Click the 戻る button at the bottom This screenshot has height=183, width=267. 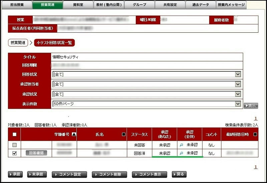click(x=179, y=174)
